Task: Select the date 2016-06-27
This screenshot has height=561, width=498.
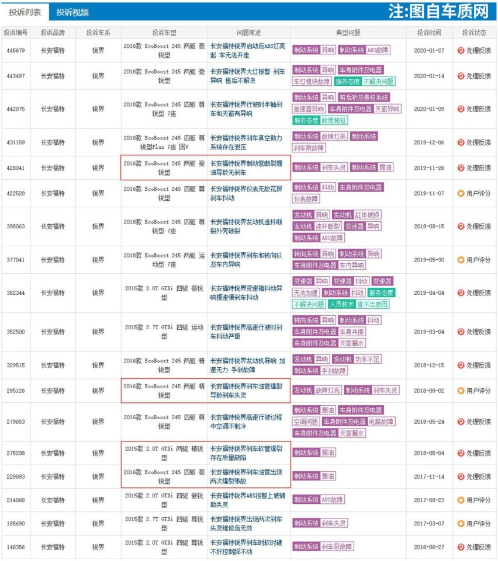Action: tap(429, 547)
